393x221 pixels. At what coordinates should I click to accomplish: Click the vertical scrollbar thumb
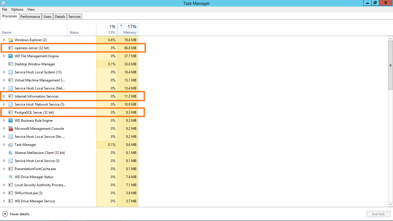[x=390, y=65]
